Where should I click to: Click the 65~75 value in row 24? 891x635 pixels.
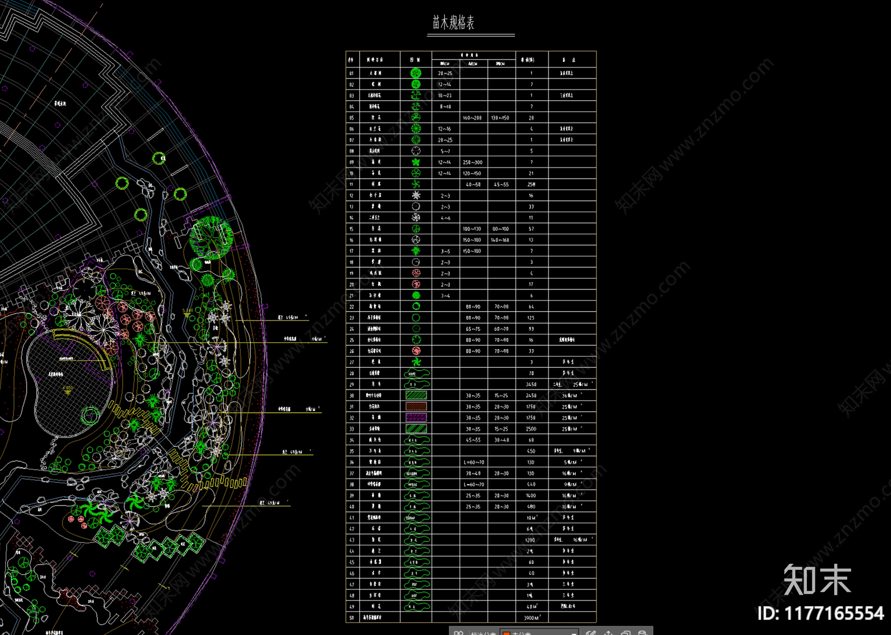click(473, 329)
